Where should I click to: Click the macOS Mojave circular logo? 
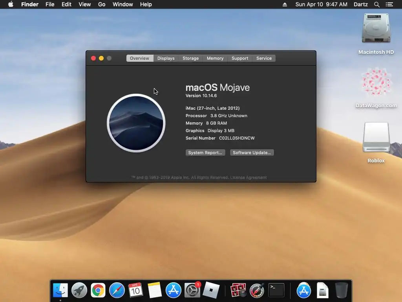136,123
